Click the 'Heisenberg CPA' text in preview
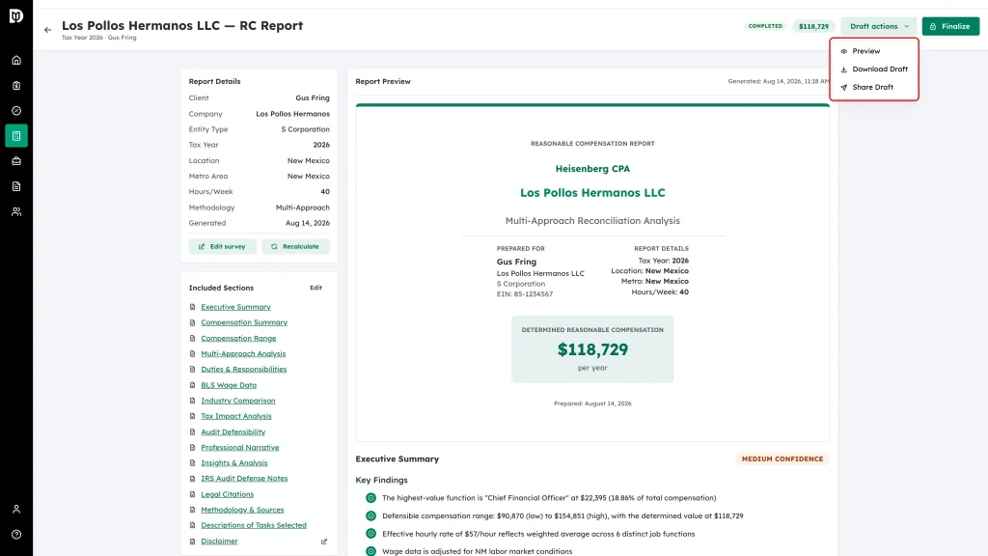 [592, 169]
